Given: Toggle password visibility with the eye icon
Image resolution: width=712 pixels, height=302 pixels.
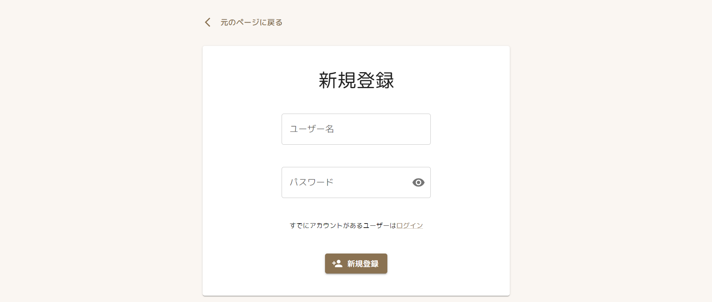Looking at the screenshot, I should (x=418, y=182).
